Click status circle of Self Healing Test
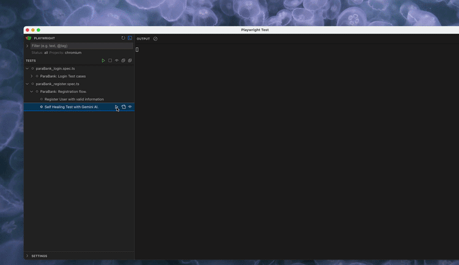Viewport: 459px width, 265px height. pyautogui.click(x=41, y=107)
